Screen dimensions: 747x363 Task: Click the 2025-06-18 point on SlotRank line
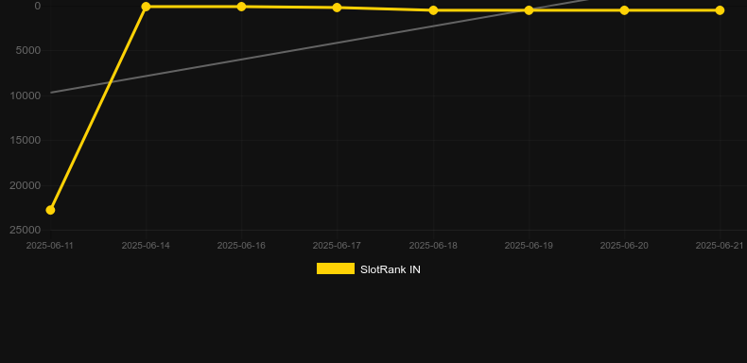pyautogui.click(x=433, y=10)
